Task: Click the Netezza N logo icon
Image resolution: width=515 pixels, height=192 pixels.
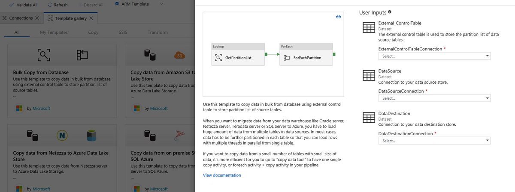Action: click(62, 135)
